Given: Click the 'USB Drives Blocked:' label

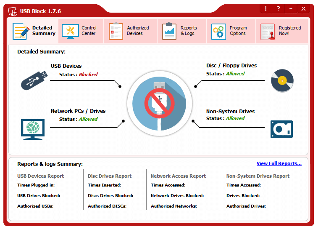Looking at the screenshot, I should pyautogui.click(x=39, y=195).
